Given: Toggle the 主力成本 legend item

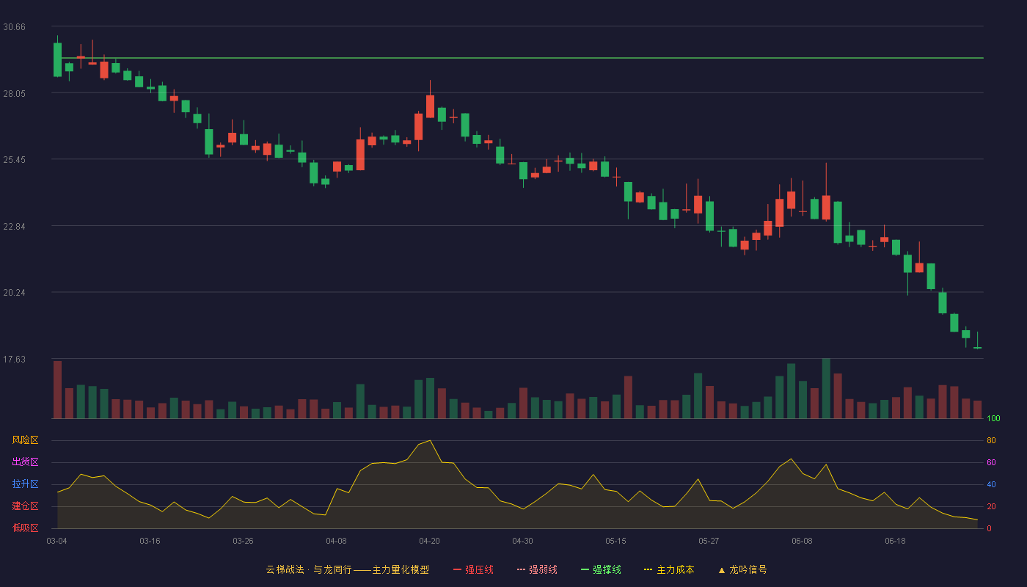Looking at the screenshot, I should click(x=669, y=569).
